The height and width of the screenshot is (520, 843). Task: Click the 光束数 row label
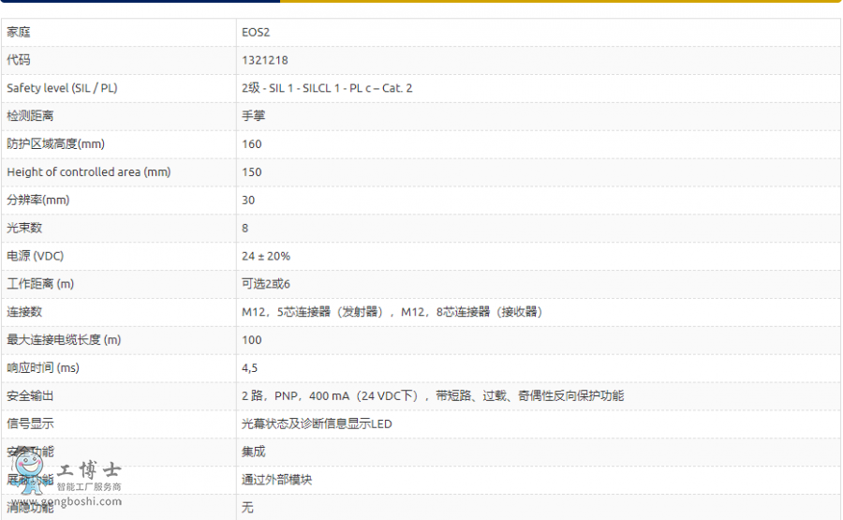(x=24, y=228)
